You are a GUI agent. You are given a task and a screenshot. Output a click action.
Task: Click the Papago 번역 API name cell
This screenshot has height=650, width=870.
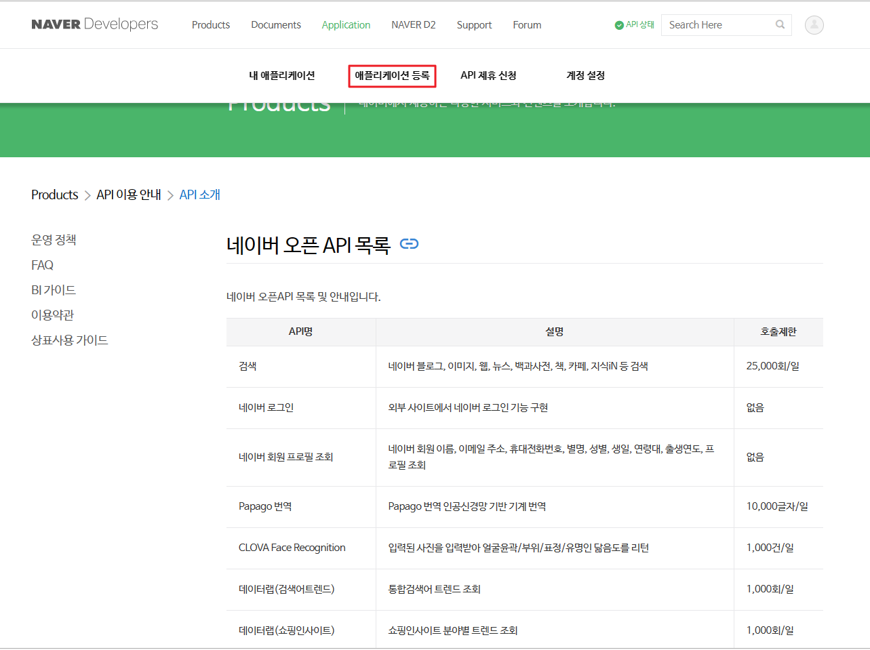point(301,507)
